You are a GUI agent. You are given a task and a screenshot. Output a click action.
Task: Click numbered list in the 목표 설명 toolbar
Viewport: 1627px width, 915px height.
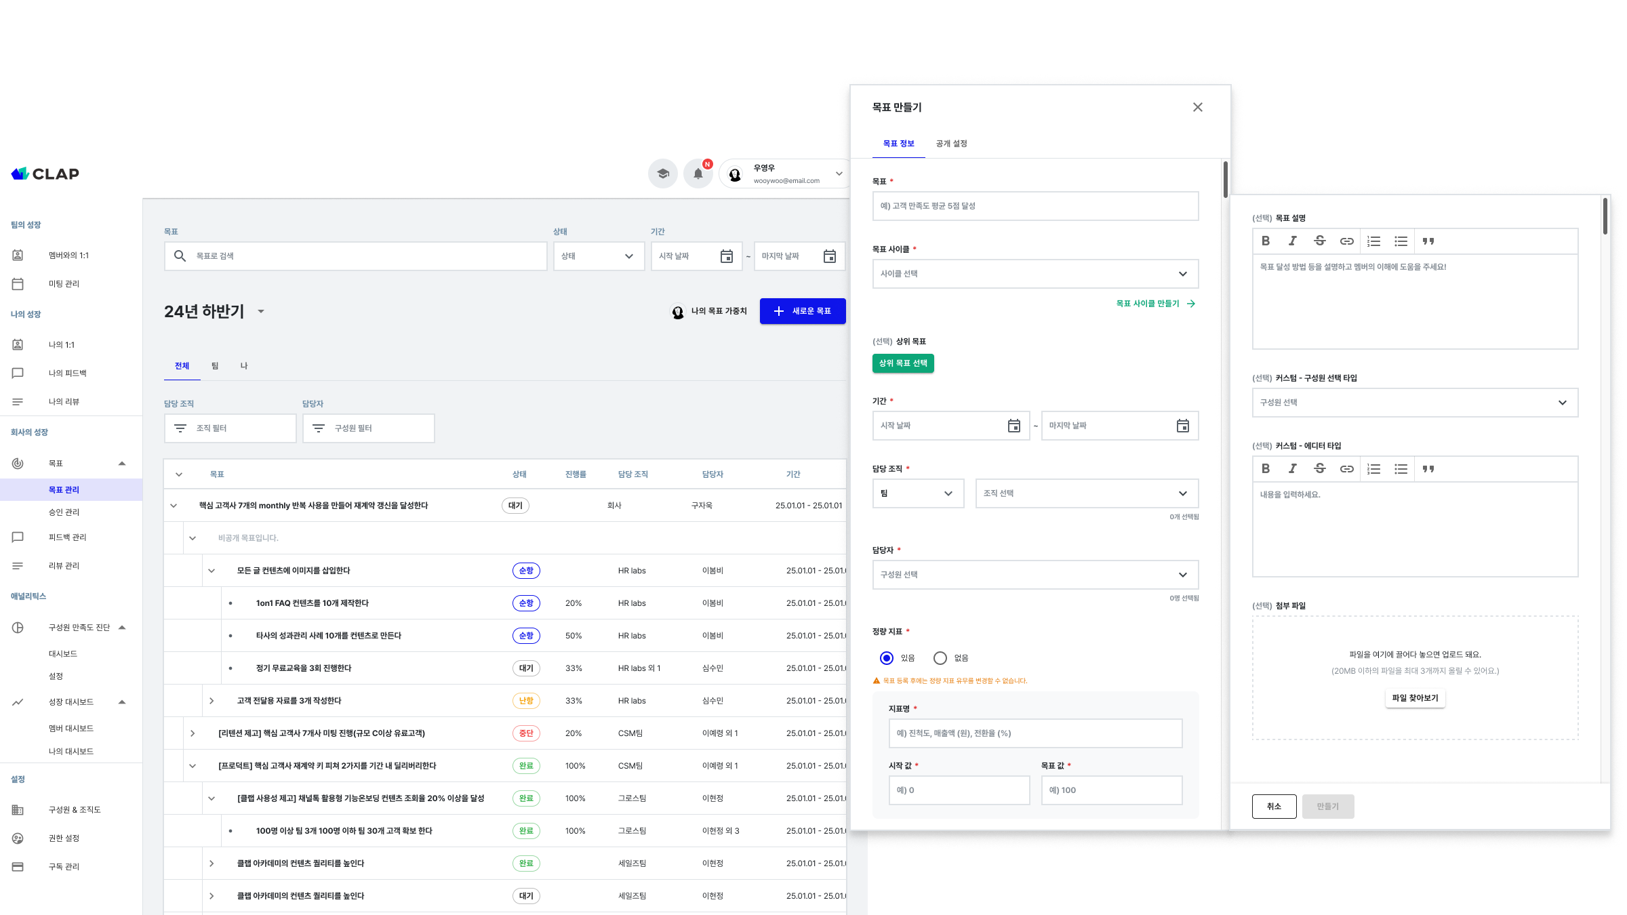1373,241
